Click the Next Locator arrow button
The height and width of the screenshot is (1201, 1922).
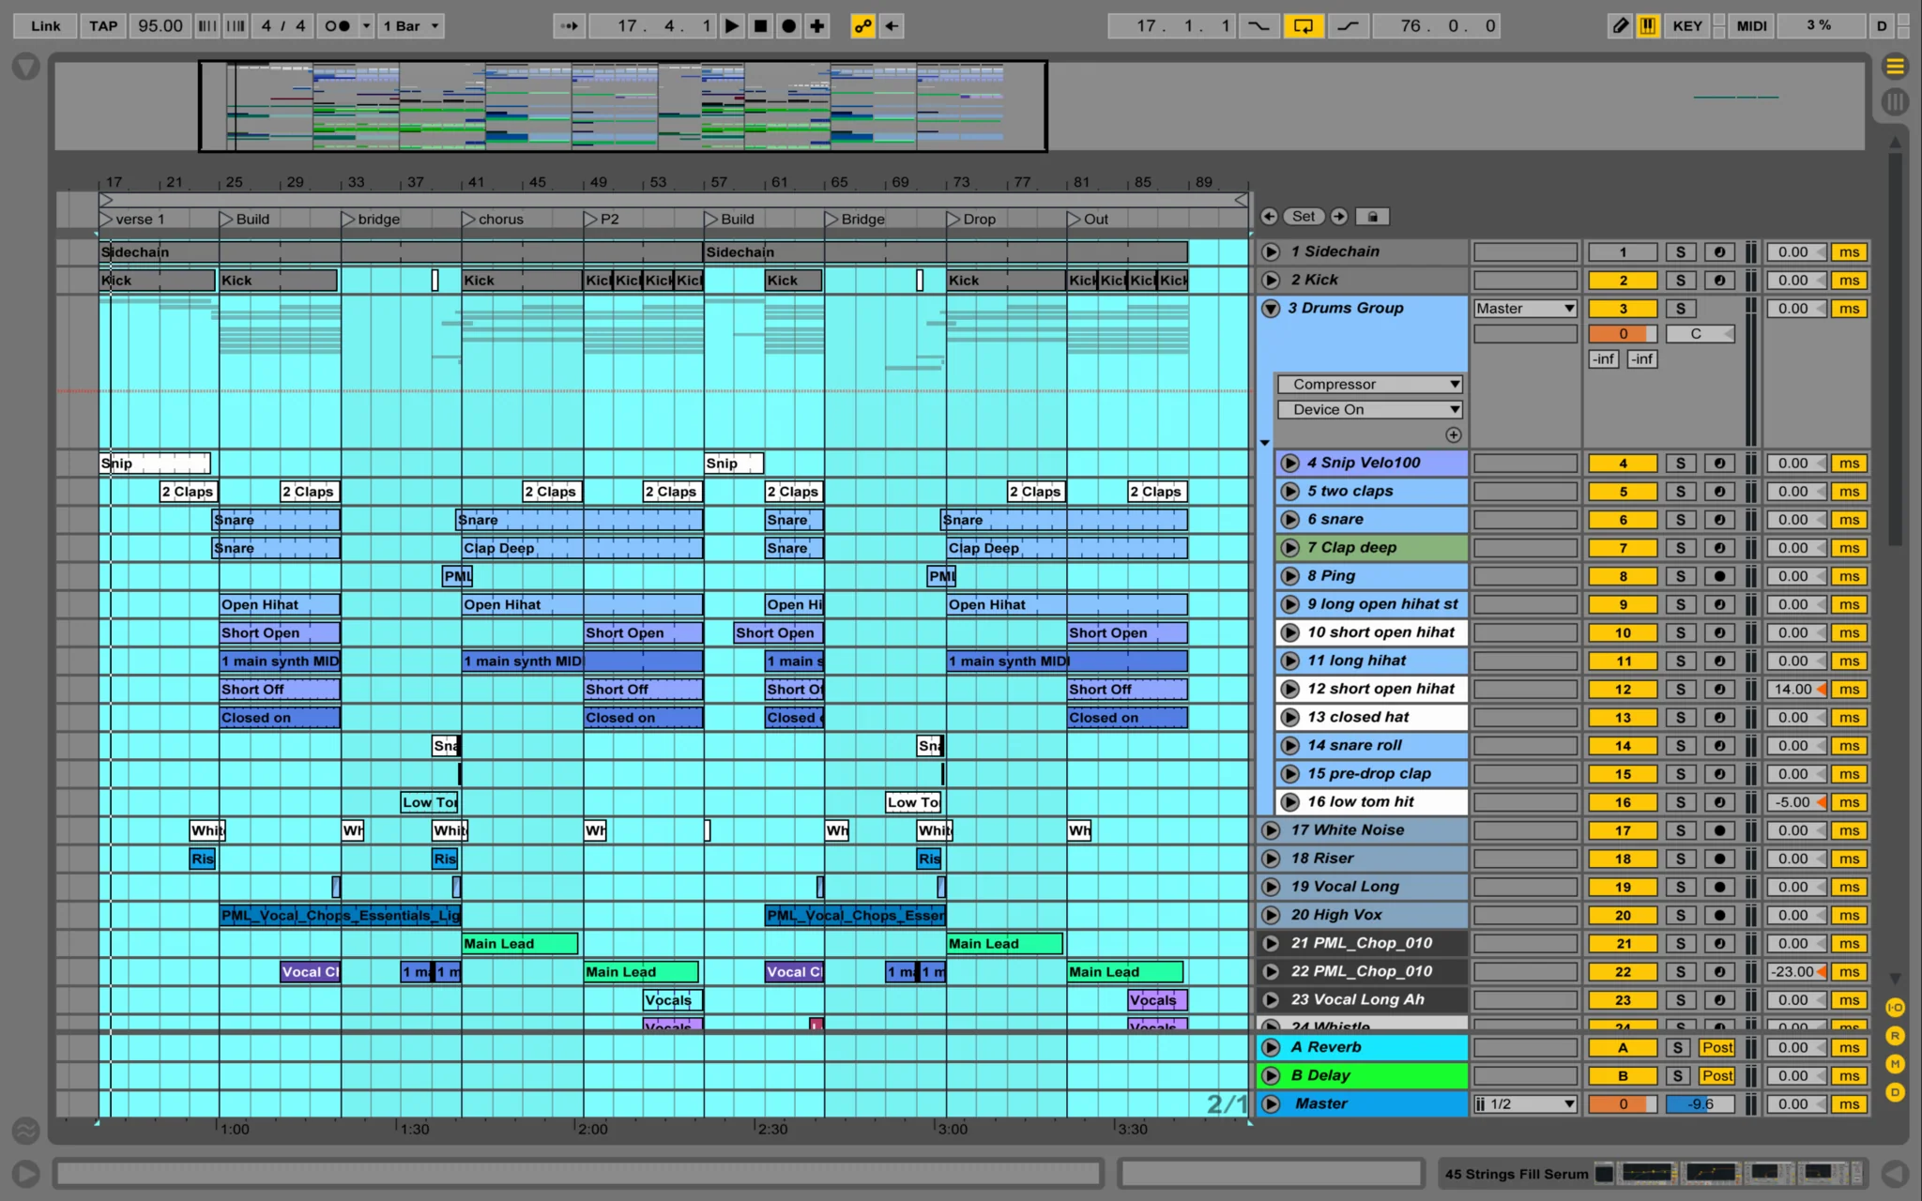click(x=1339, y=217)
